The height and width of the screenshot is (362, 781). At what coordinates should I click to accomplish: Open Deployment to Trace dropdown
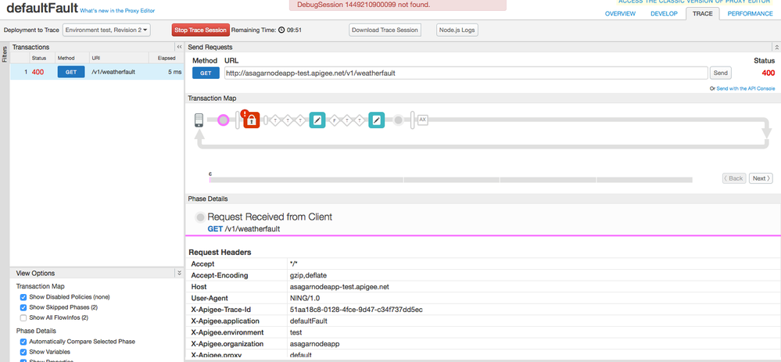coord(106,30)
